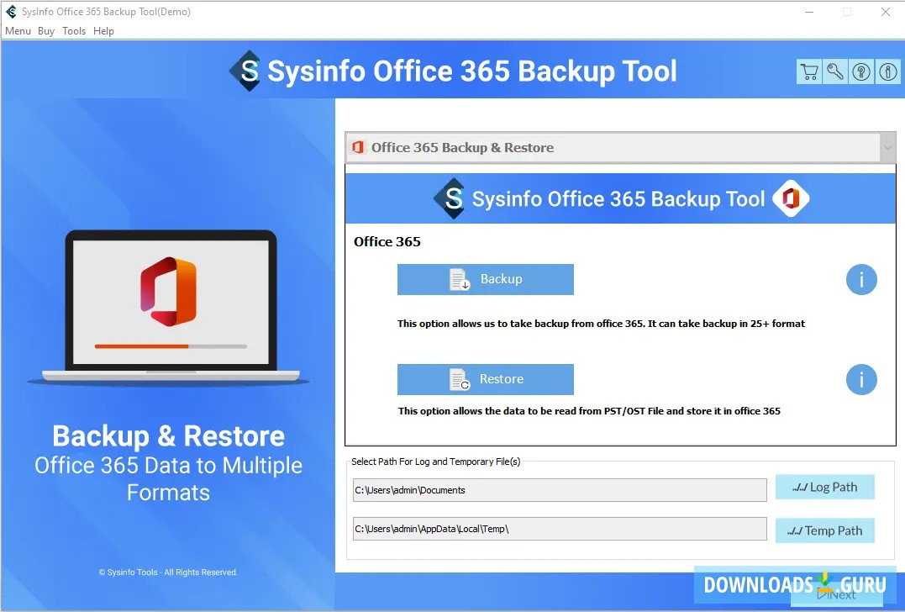The width and height of the screenshot is (905, 612).
Task: Open the shopping cart purchase icon
Action: [x=809, y=72]
